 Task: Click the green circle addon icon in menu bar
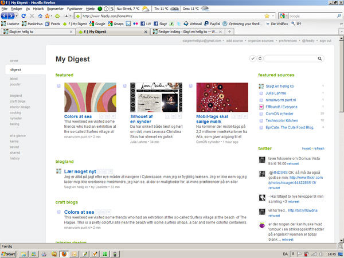100,9
